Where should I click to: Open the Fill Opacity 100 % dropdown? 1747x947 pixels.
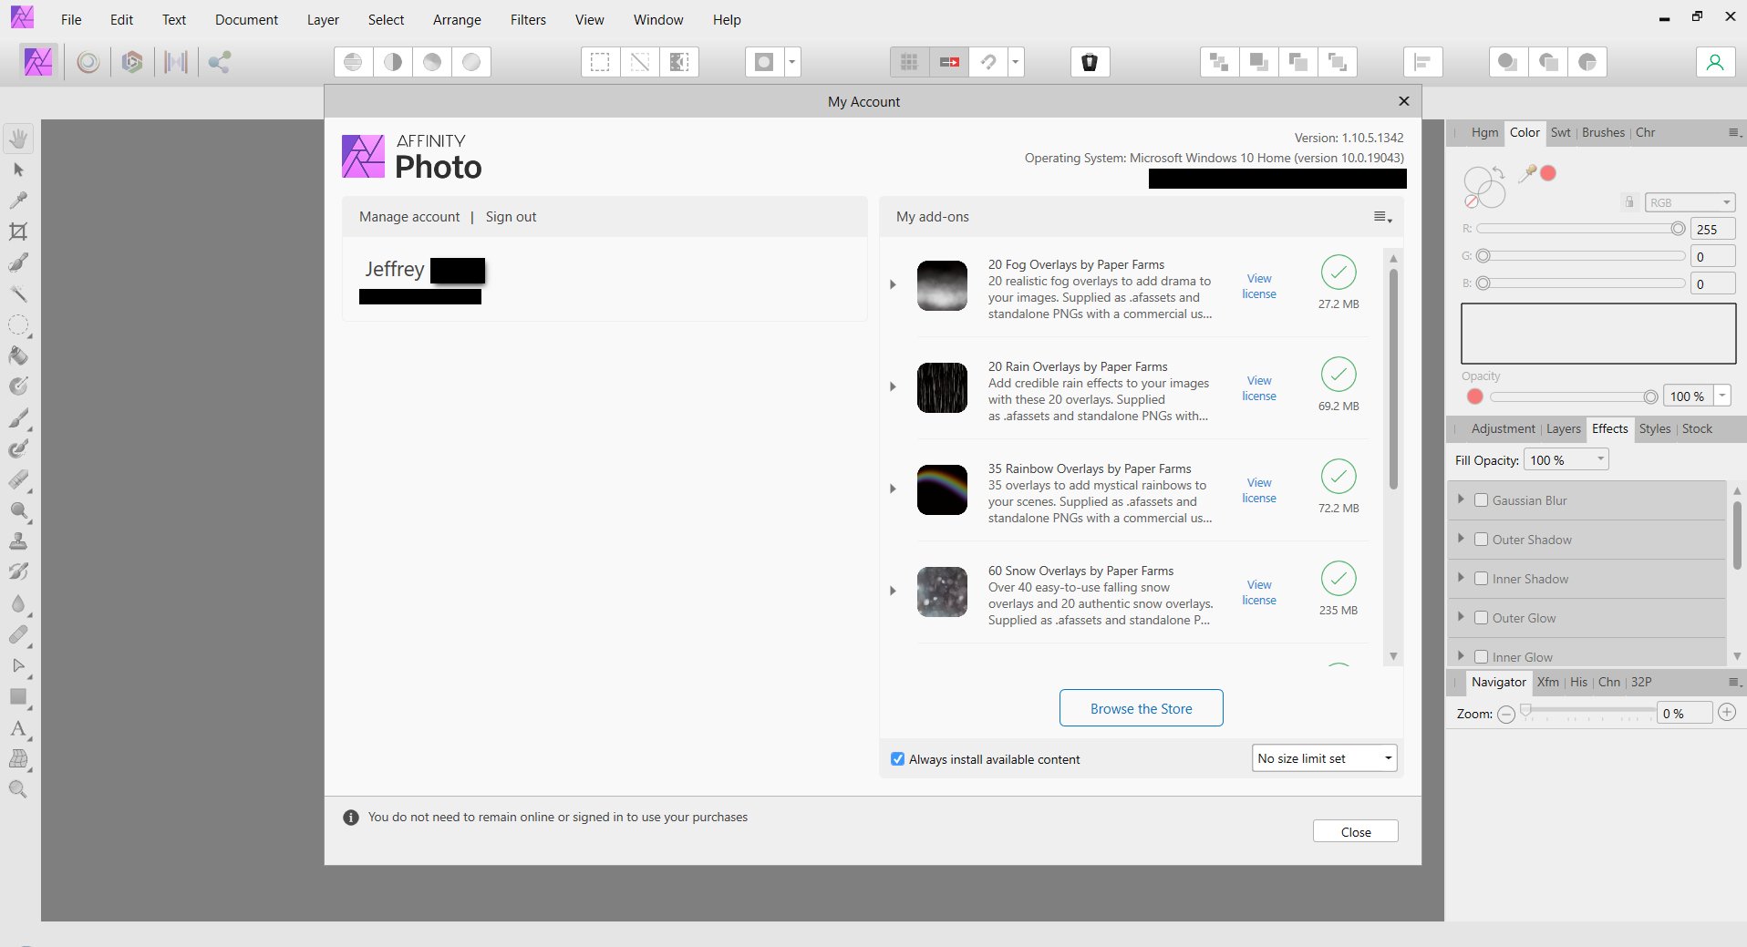click(x=1566, y=460)
